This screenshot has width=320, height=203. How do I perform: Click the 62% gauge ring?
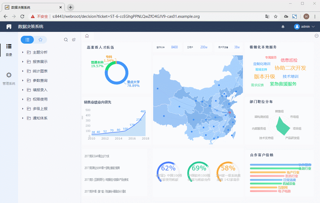tap(168, 171)
